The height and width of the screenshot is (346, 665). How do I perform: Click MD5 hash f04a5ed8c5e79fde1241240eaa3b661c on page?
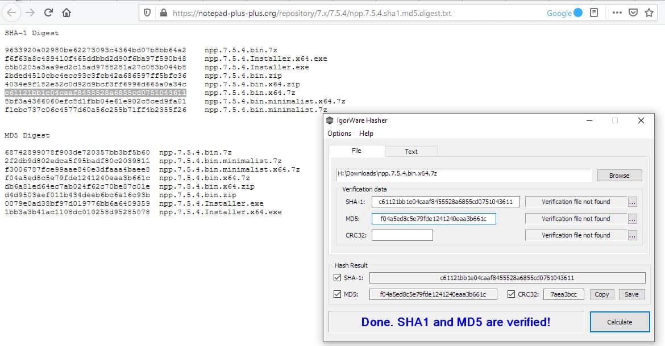[77, 178]
